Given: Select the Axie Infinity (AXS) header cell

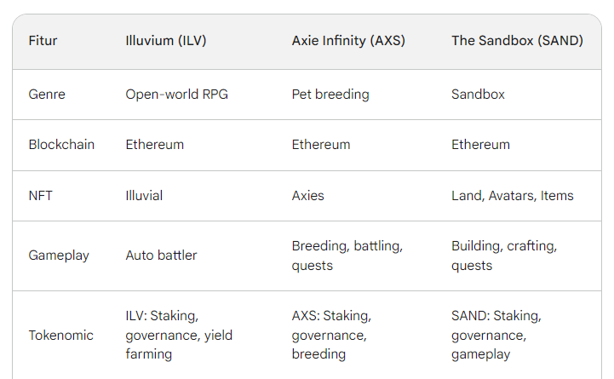Looking at the screenshot, I should point(348,41).
